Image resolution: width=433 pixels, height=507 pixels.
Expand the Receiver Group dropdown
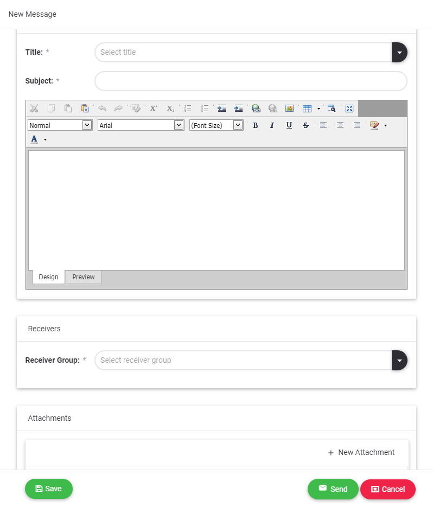399,361
